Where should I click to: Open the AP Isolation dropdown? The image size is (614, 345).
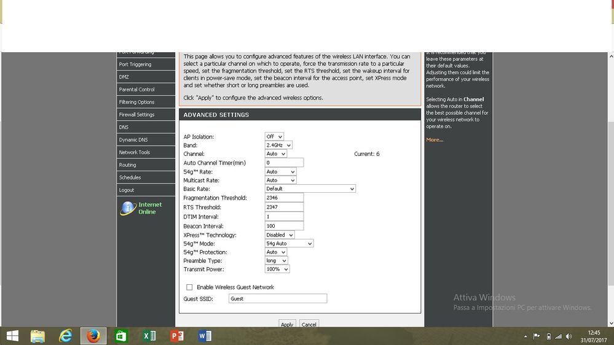[274, 136]
